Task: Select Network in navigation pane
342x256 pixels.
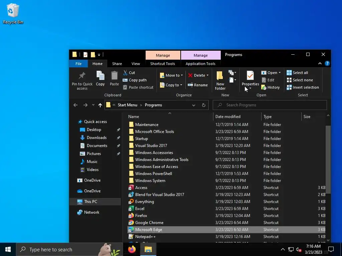Action: [x=92, y=212]
